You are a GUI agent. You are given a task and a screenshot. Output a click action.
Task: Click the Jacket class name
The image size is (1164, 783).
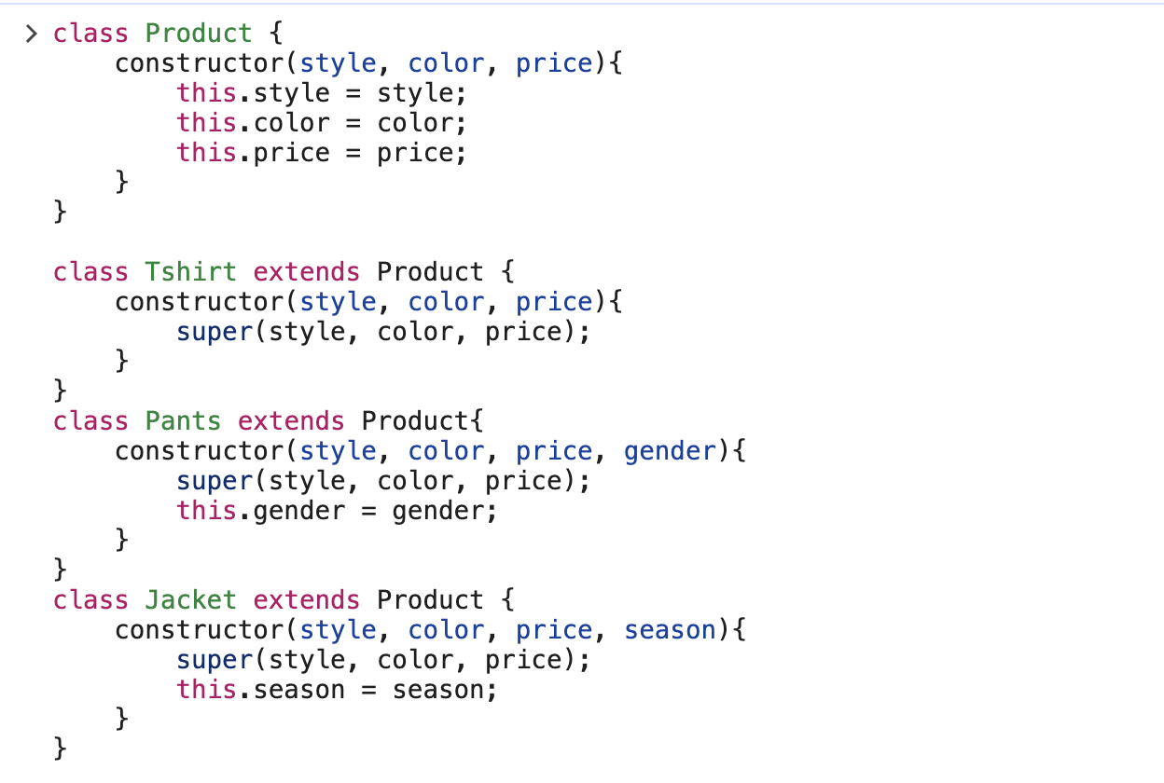[x=191, y=600]
